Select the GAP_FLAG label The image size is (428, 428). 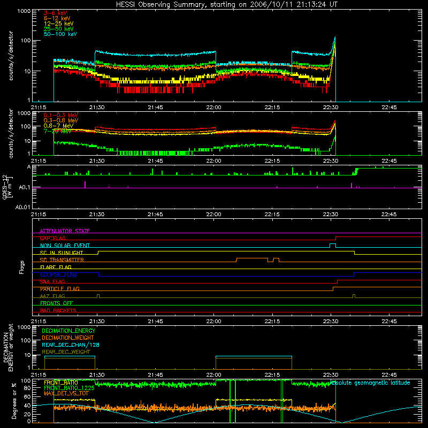[x=52, y=238]
